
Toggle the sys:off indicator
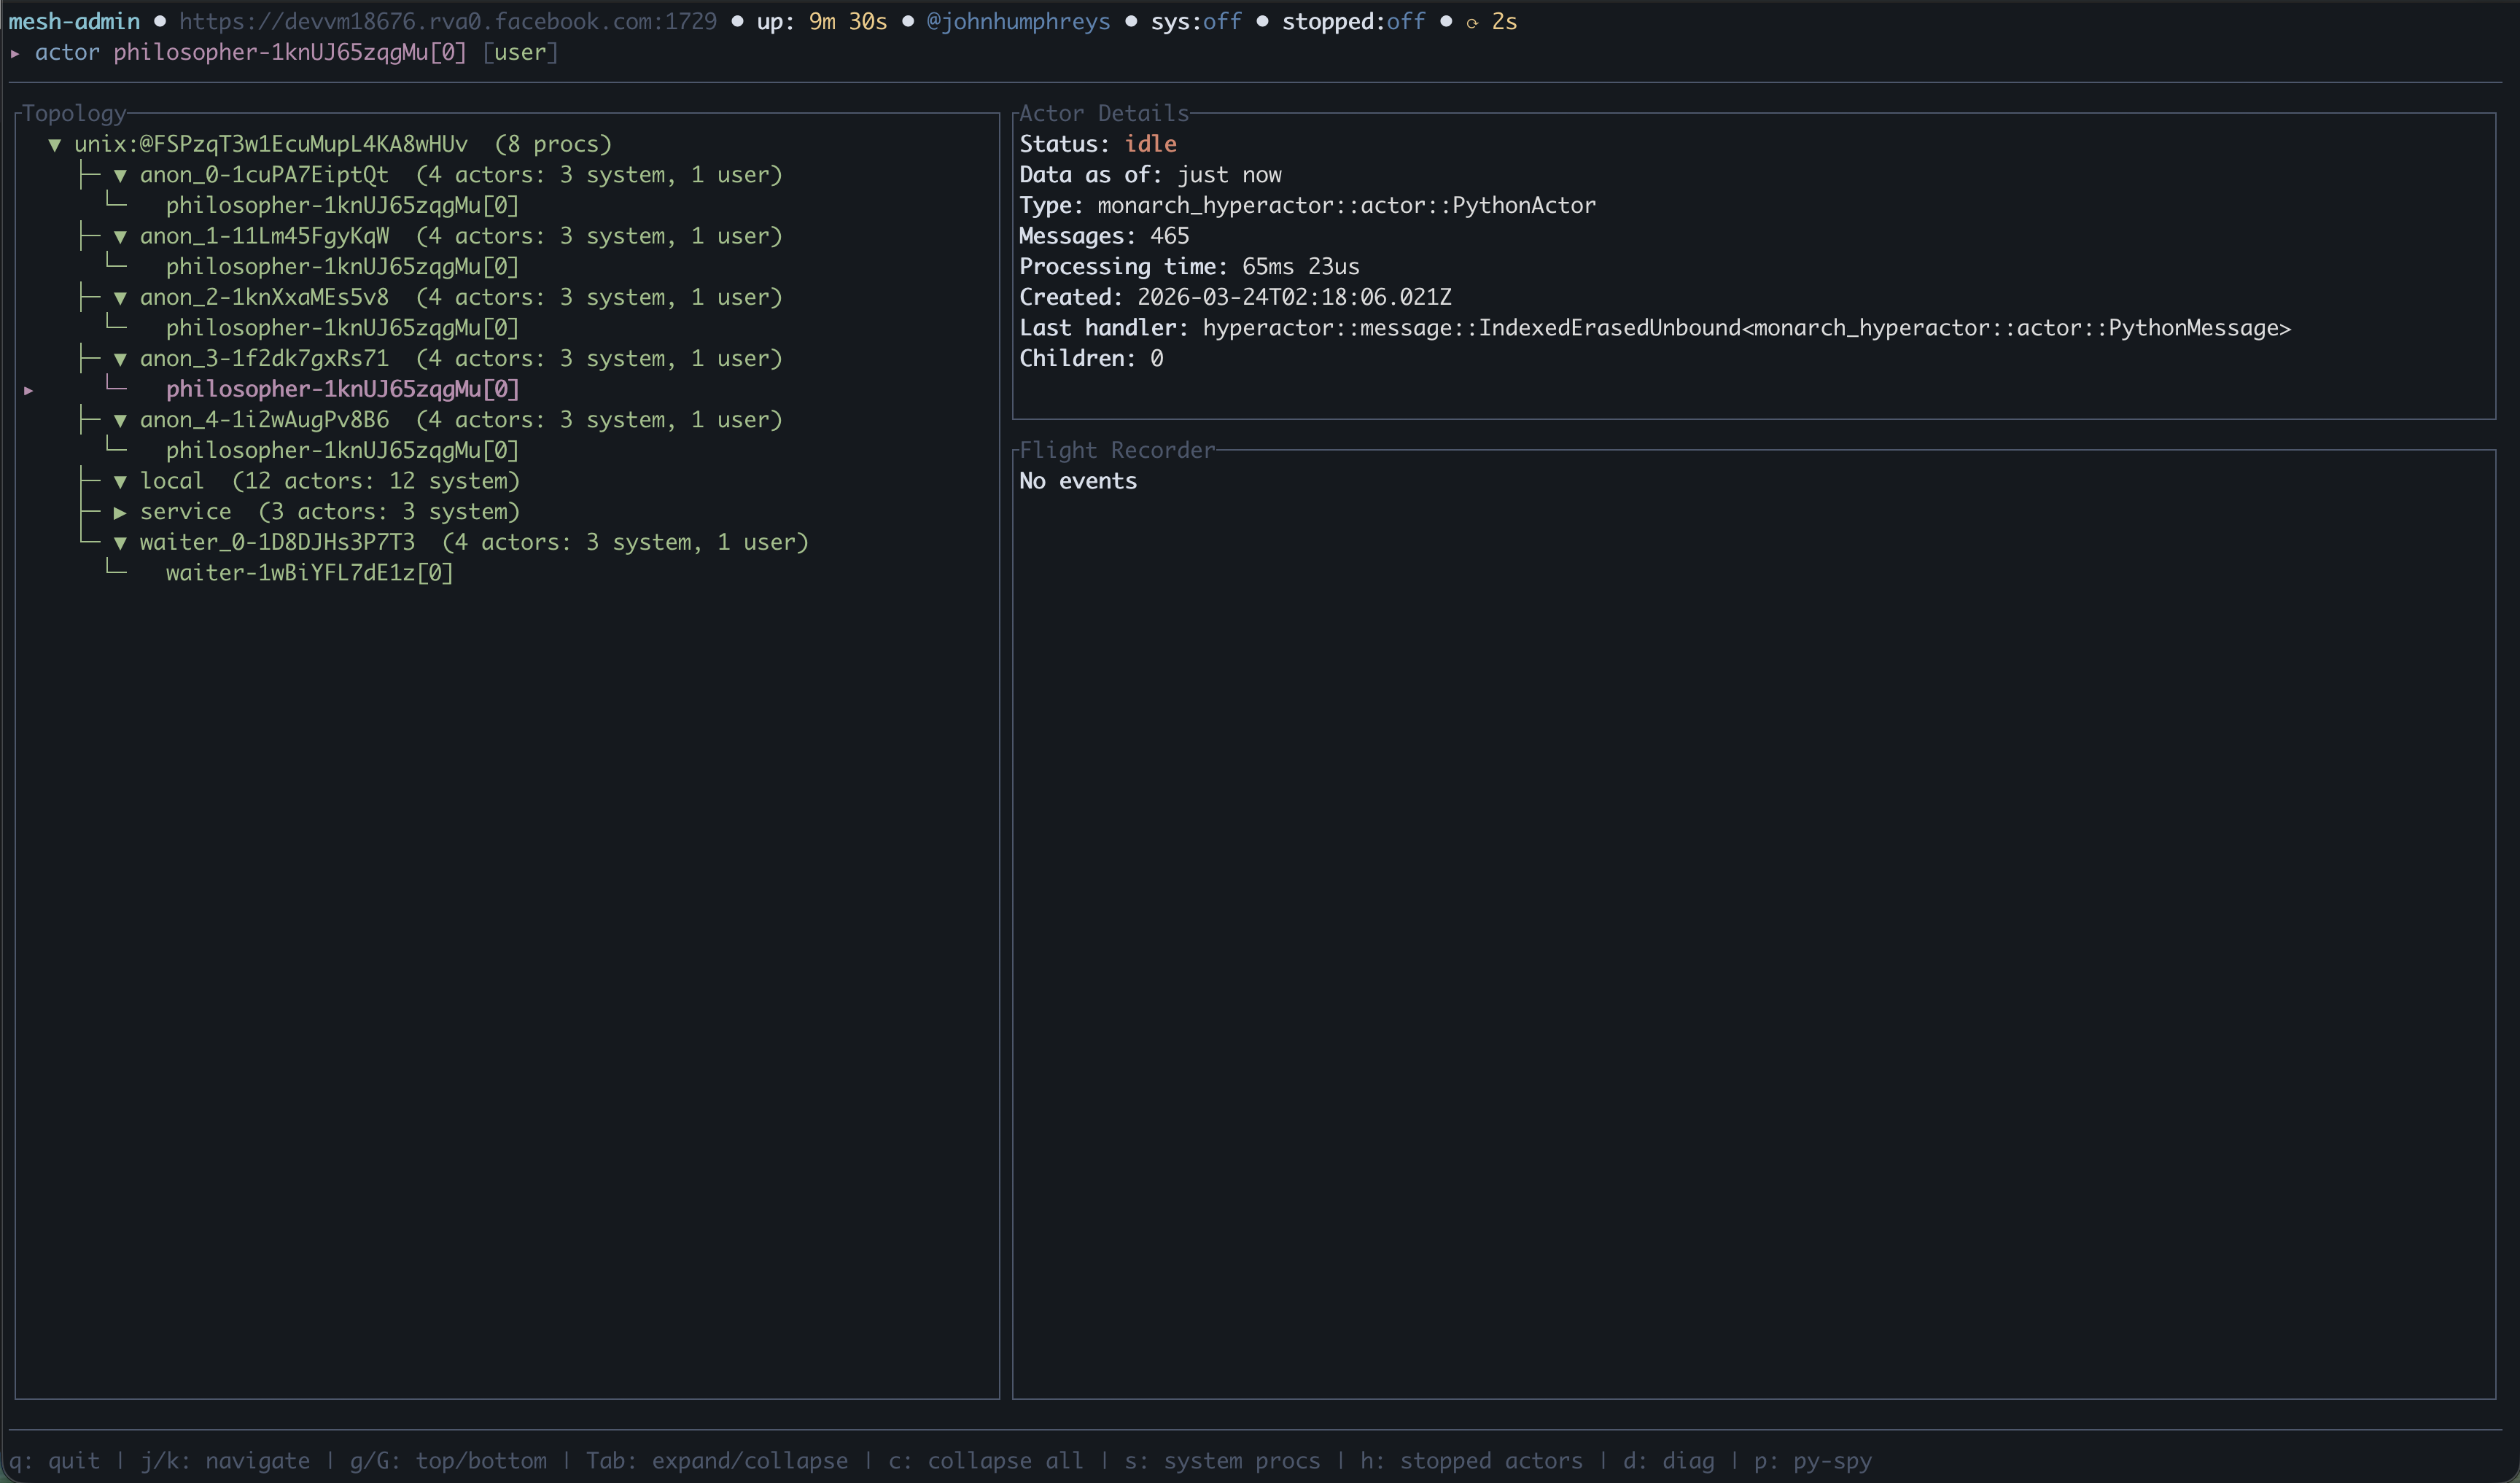coord(1195,22)
